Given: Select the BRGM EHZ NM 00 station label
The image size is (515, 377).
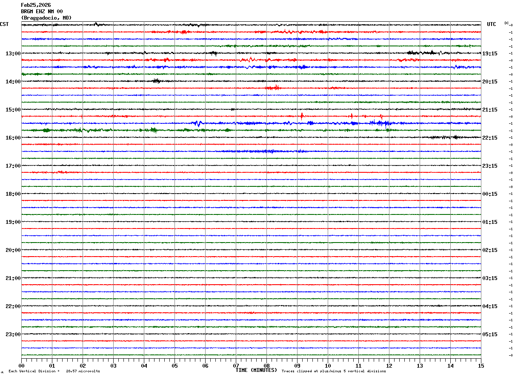Looking at the screenshot, I should tap(42, 11).
